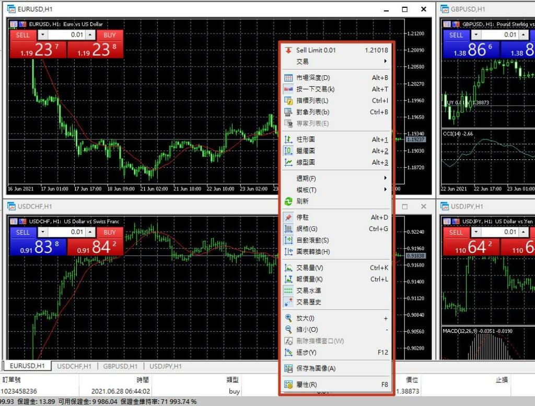
Task: Increase USDCHF lot volume with up arrow
Action: click(x=90, y=232)
